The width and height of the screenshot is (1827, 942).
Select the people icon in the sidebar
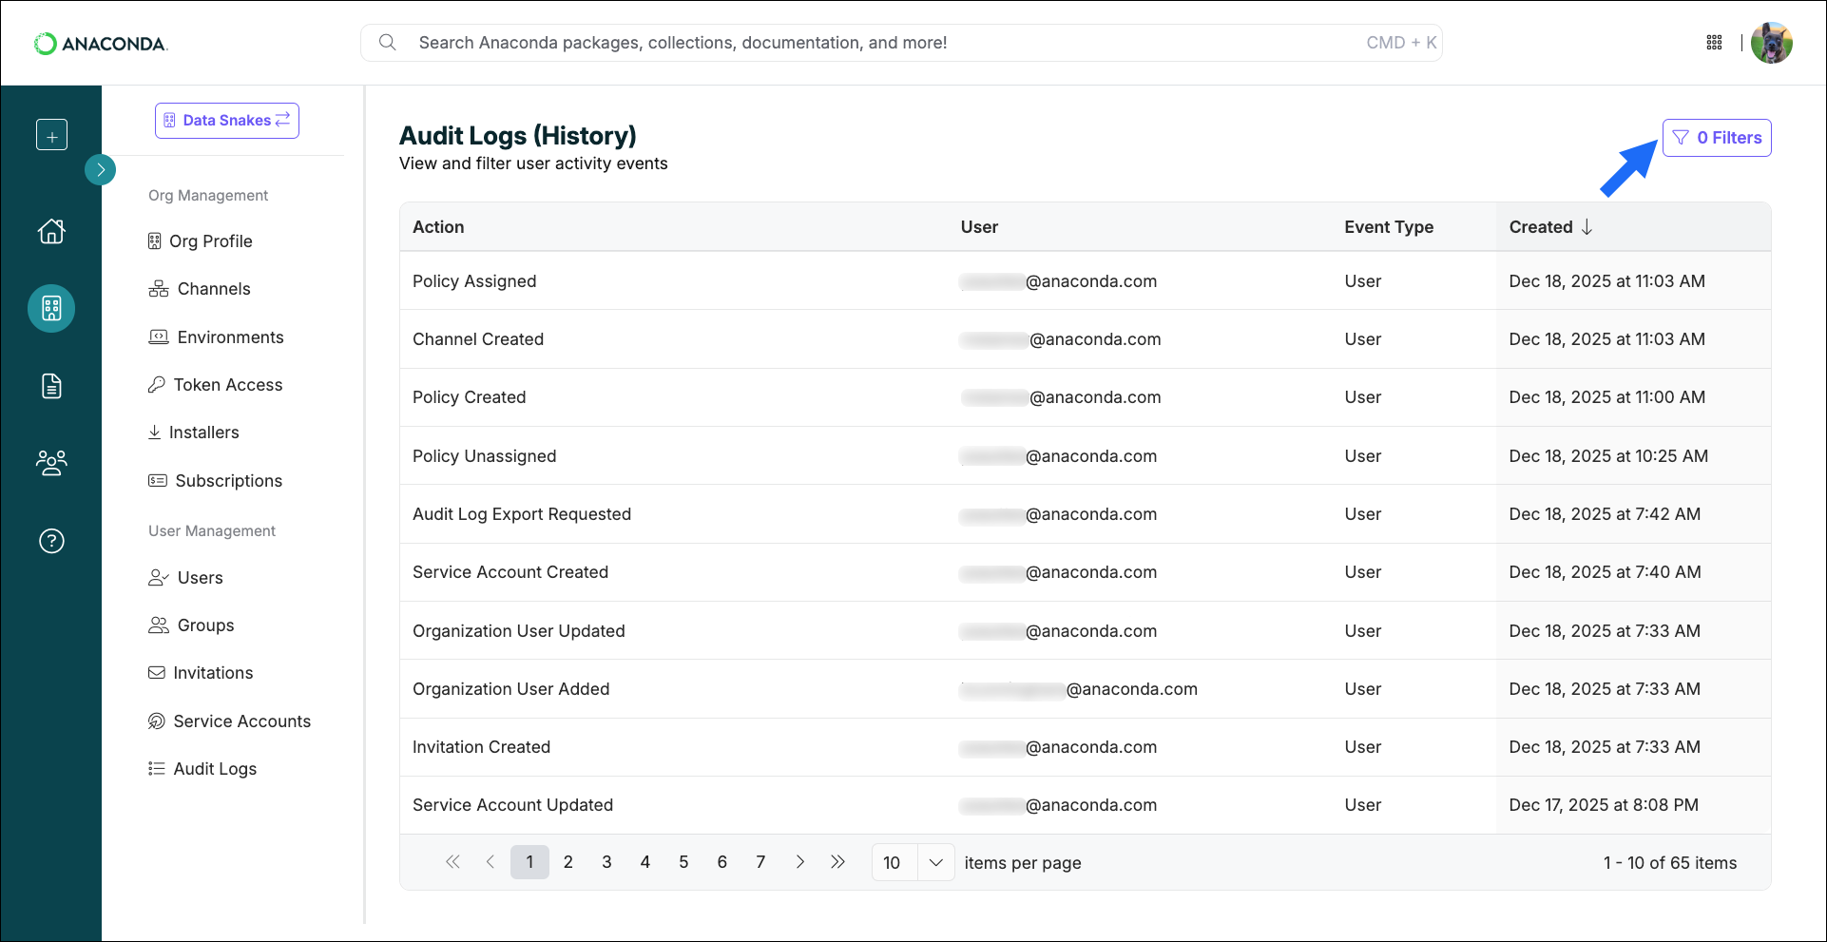(x=51, y=463)
